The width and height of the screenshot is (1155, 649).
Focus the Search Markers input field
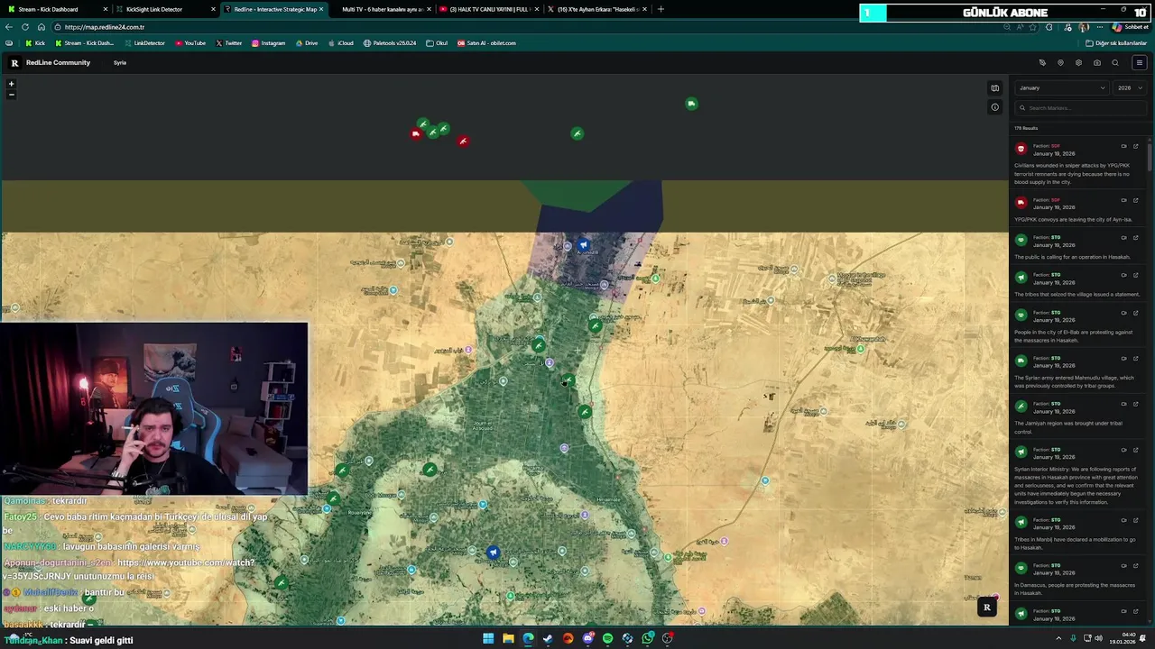[1080, 108]
